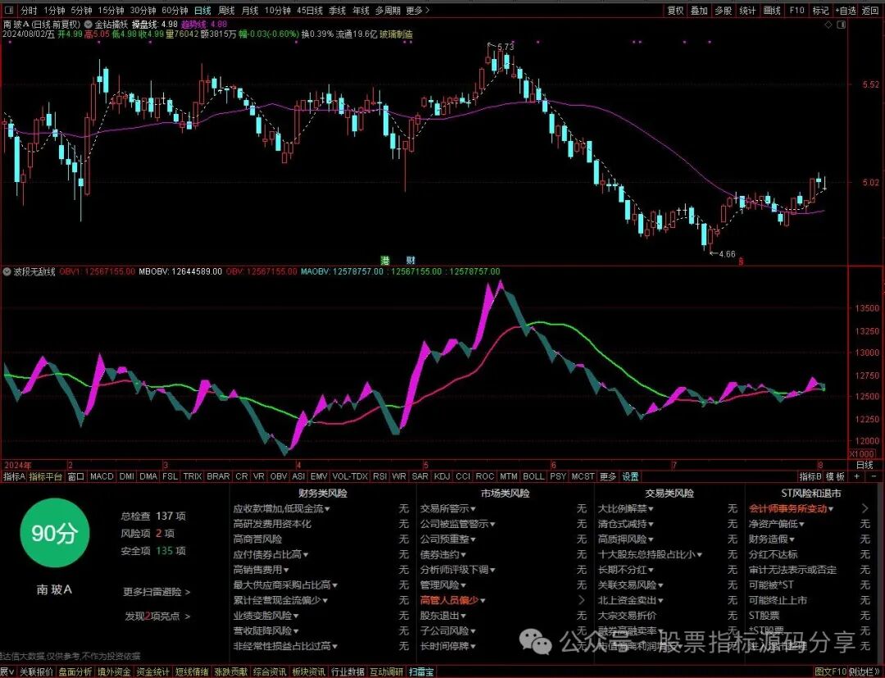Click the gear icon beside 金钻擒妖
Image resolution: width=885 pixels, height=678 pixels.
point(88,25)
